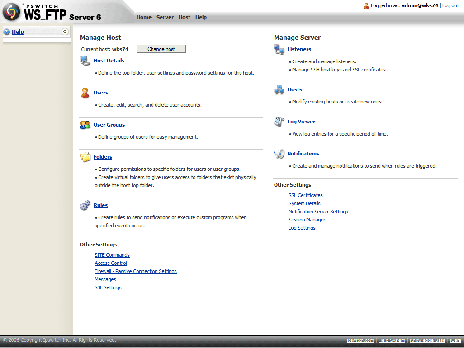This screenshot has height=348, width=464.
Task: Open the Log Settings link
Action: (302, 228)
